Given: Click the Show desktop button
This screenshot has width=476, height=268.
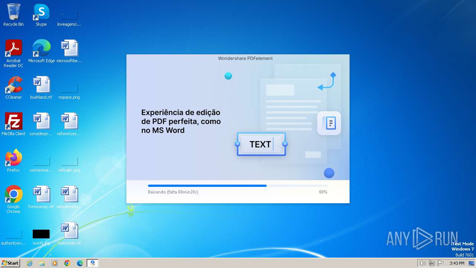Looking at the screenshot, I should click(x=472, y=263).
